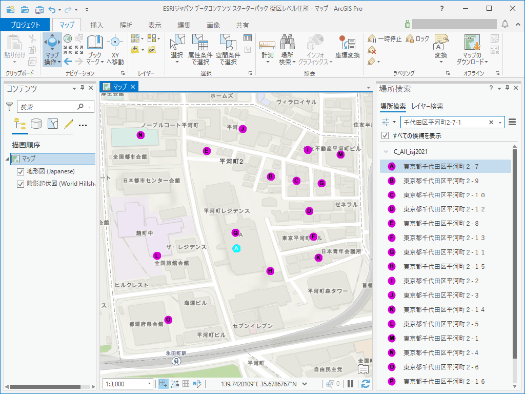Switch to the レイヤー検索 tab
Image resolution: width=525 pixels, height=394 pixels.
[427, 106]
